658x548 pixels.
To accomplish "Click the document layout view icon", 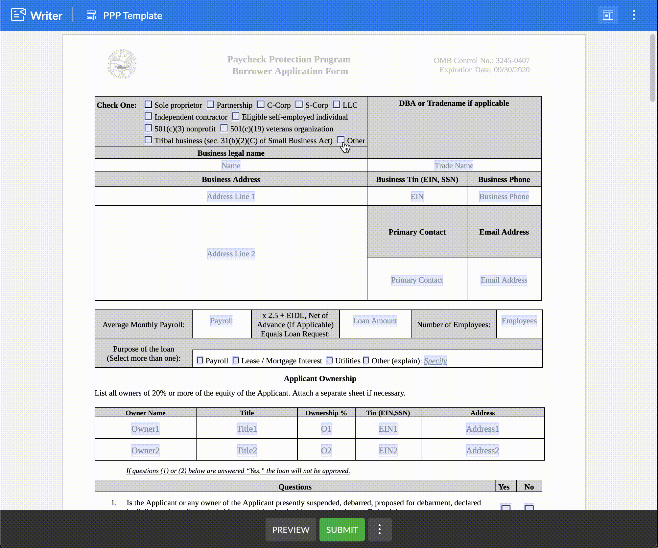I will tap(608, 15).
